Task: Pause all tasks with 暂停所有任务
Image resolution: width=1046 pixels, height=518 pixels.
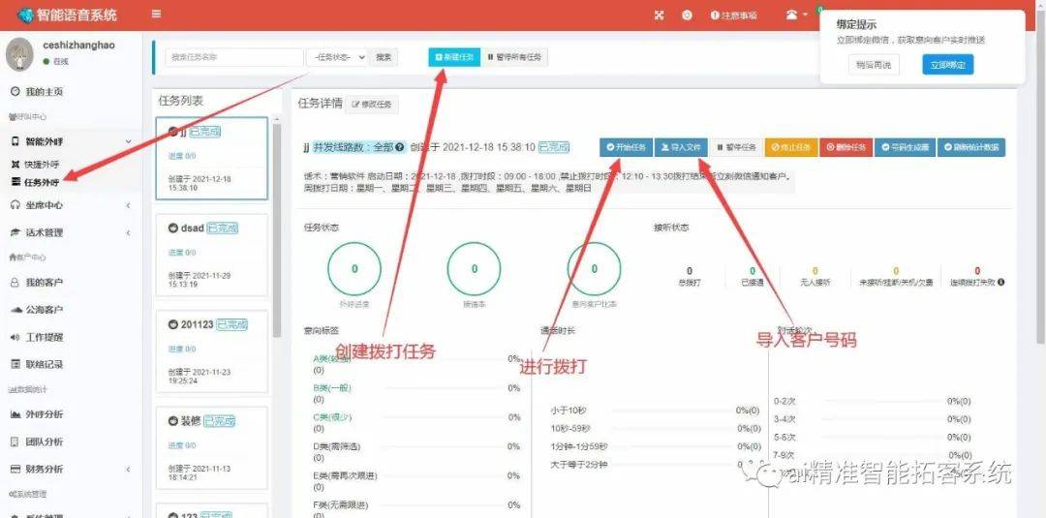Action: [x=515, y=57]
